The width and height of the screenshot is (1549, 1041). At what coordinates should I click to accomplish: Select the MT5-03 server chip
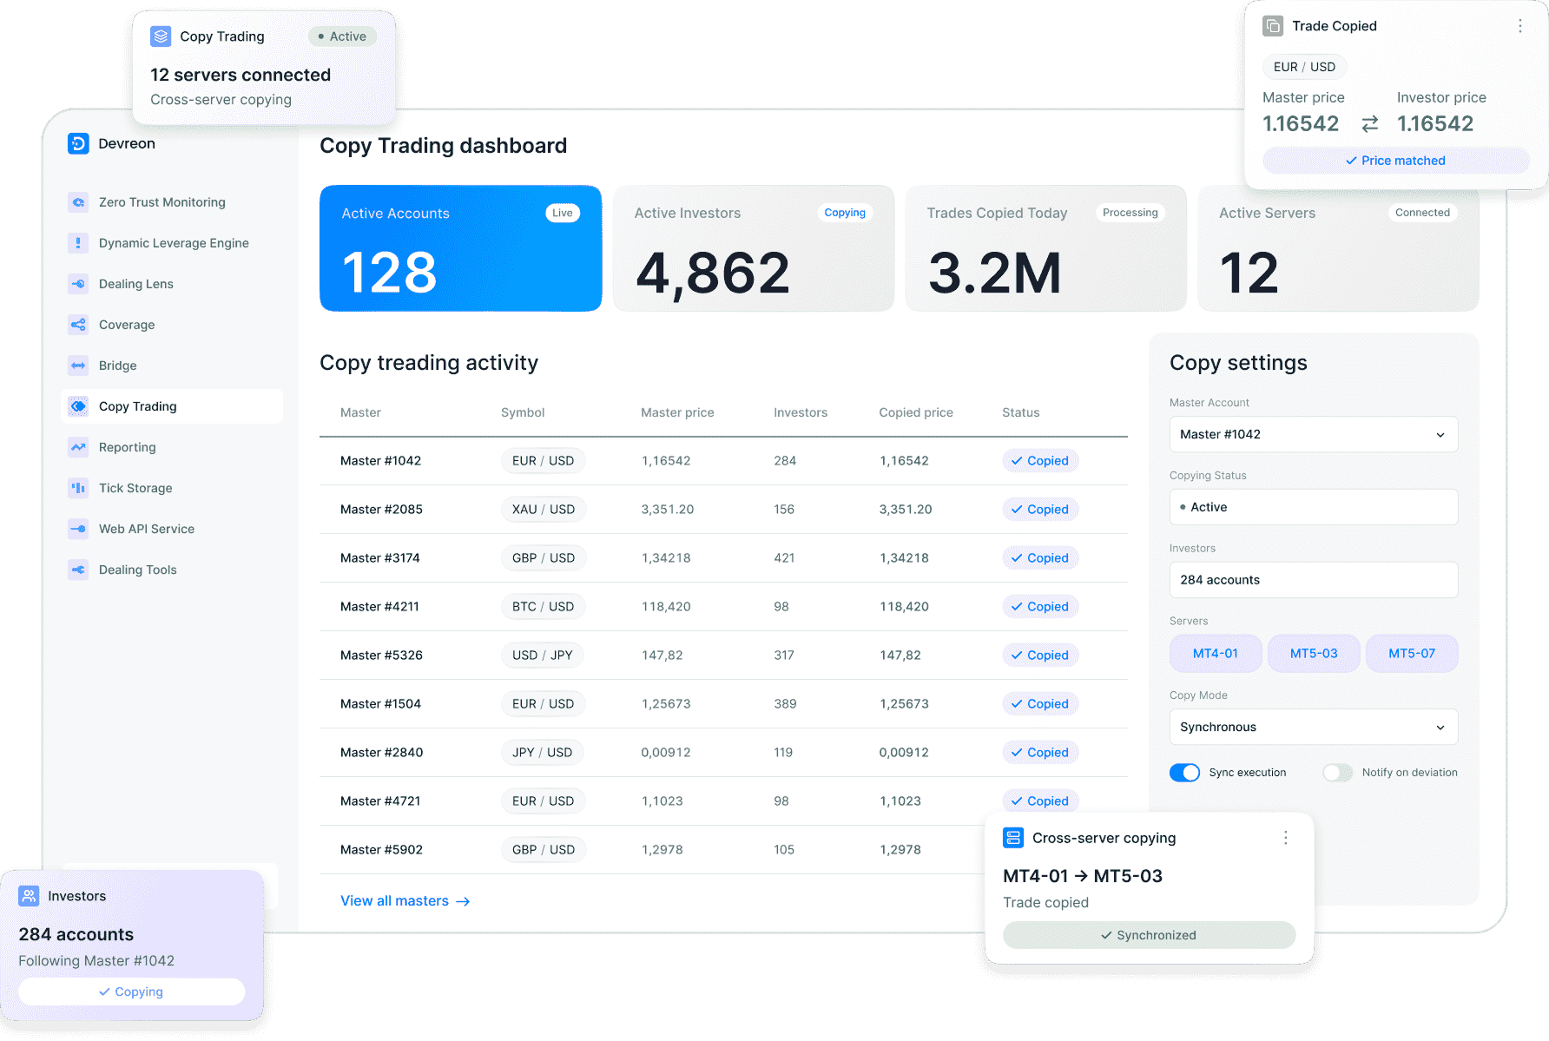pos(1314,654)
